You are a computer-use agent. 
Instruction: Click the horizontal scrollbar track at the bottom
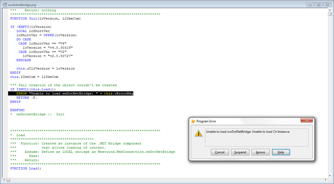[157, 180]
